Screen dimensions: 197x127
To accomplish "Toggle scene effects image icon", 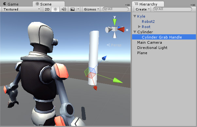I will 73,9.
